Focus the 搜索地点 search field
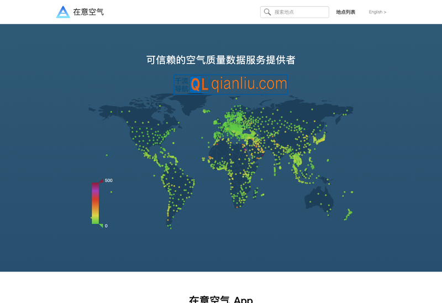Image resolution: width=442 pixels, height=303 pixels. pyautogui.click(x=294, y=12)
